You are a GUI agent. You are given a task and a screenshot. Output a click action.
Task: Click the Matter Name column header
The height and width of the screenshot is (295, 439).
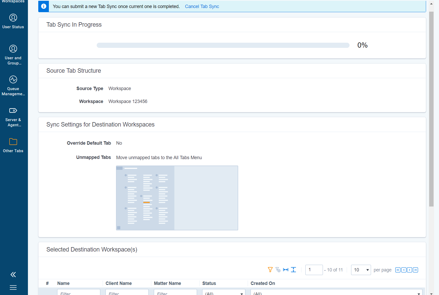point(168,283)
